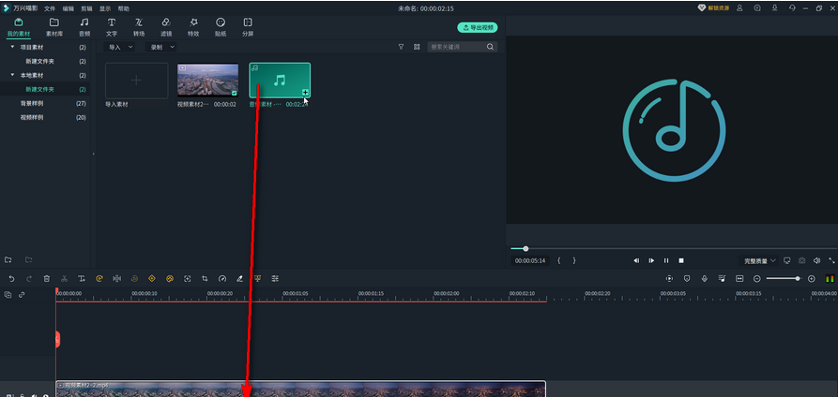Add new folder icon at panel bottom
838x397 pixels.
pos(8,260)
